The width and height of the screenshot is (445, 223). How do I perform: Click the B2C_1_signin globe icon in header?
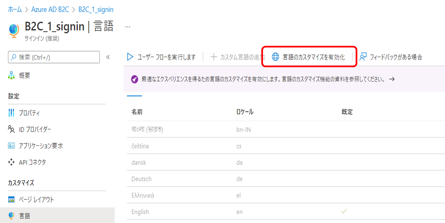(x=14, y=30)
